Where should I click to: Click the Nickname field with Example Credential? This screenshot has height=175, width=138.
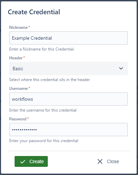click(x=68, y=38)
